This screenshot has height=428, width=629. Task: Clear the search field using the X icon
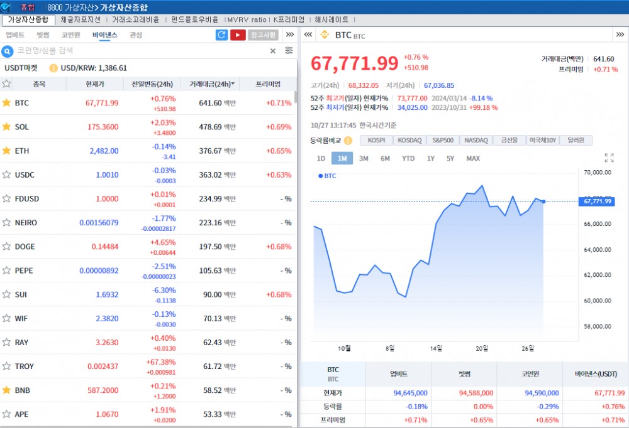coord(272,51)
